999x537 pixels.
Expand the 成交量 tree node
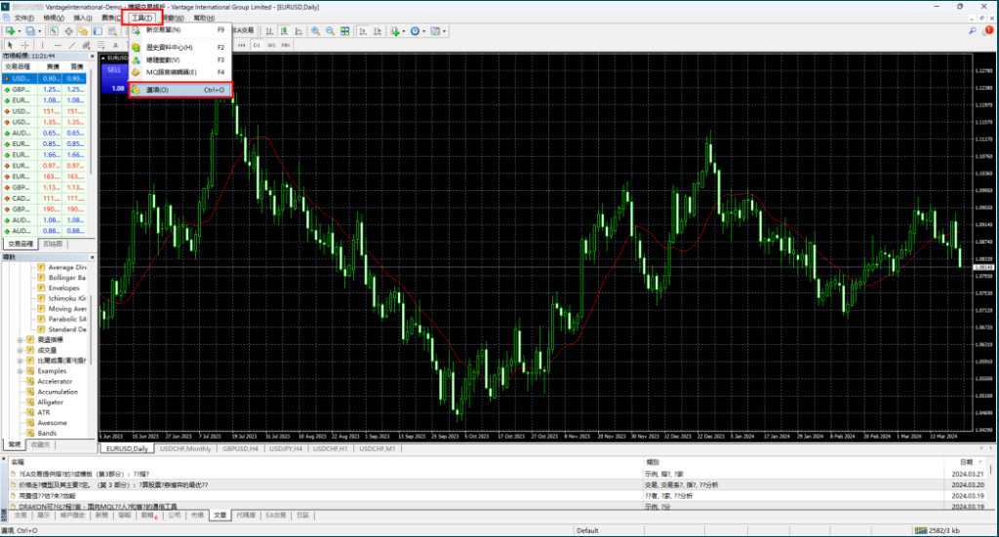pyautogui.click(x=20, y=350)
